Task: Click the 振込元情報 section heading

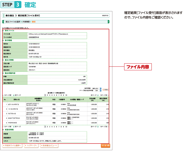Action: 9,60
